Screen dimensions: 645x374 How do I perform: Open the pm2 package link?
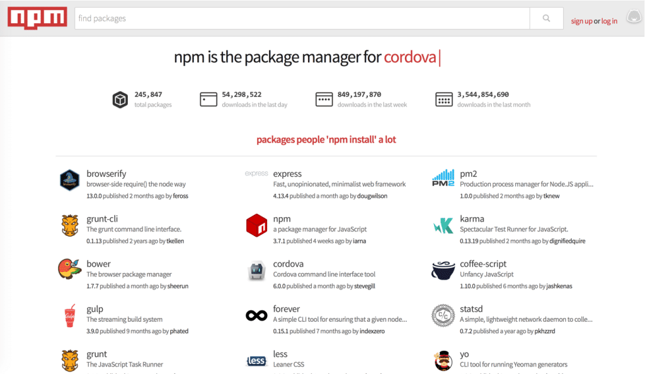coord(468,173)
